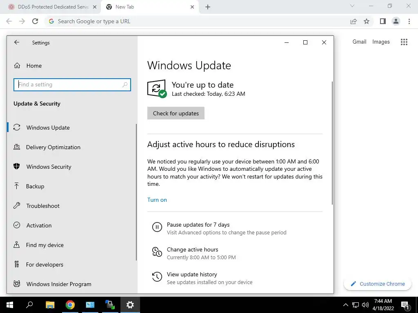
Task: Click the update status sync icon
Action: [x=157, y=88]
